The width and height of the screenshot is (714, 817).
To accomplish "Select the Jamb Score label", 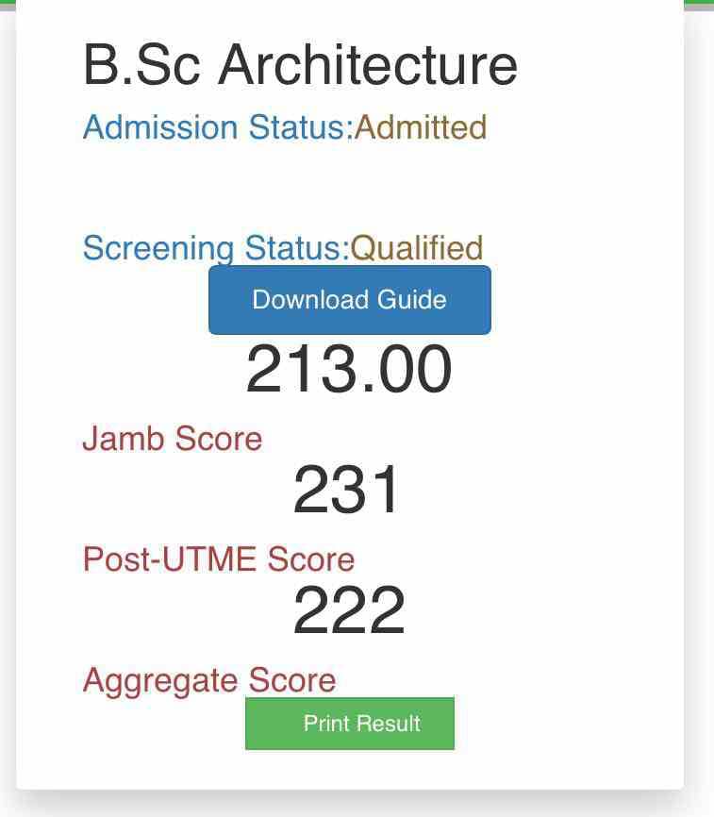I will tap(172, 439).
